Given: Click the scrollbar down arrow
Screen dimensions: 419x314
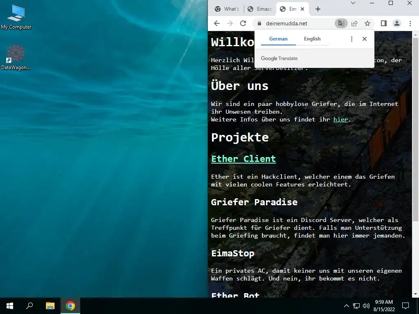Looking at the screenshot, I should [x=416, y=294].
